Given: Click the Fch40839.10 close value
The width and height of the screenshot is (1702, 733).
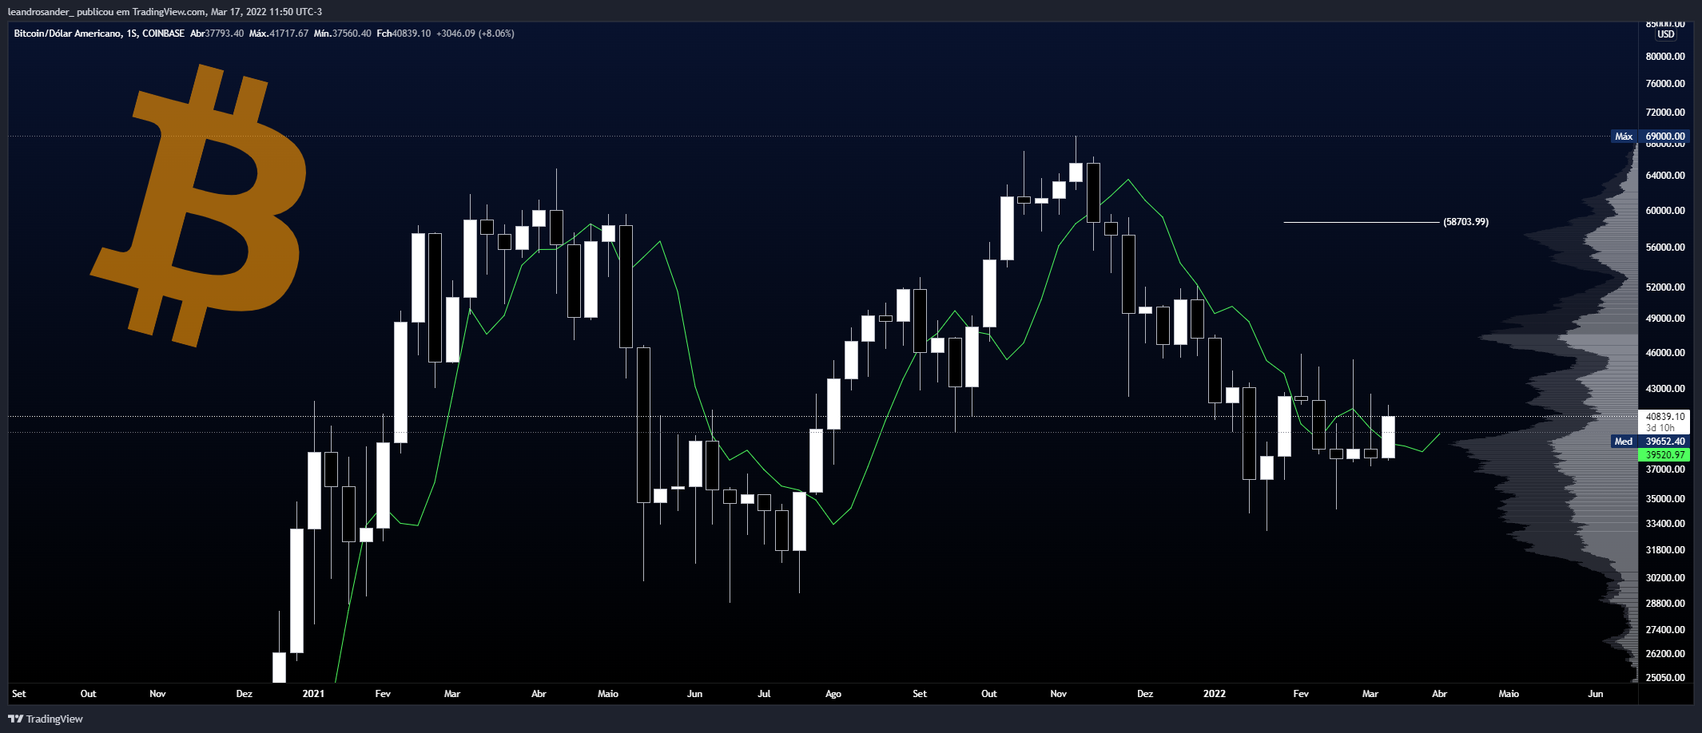Looking at the screenshot, I should point(404,34).
